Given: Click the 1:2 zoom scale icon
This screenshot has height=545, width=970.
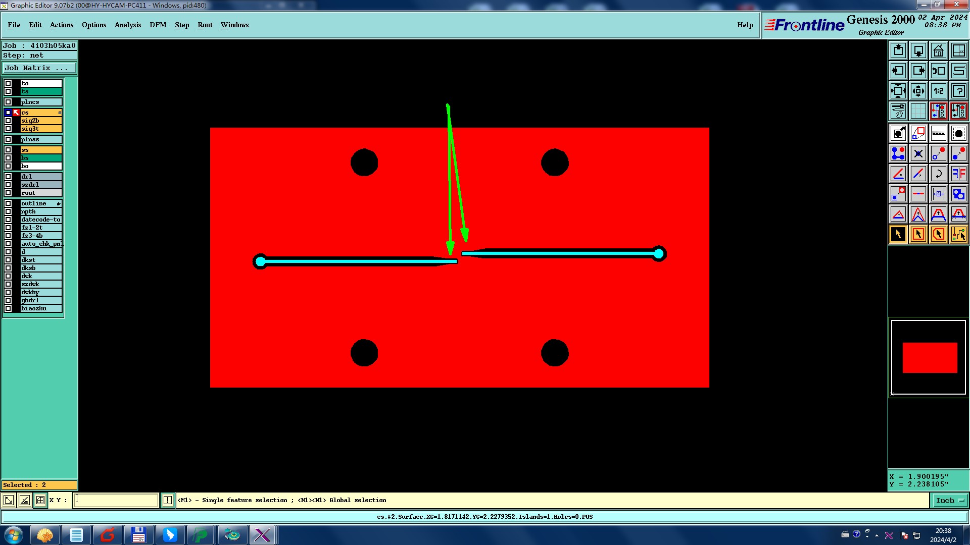Looking at the screenshot, I should click(938, 91).
